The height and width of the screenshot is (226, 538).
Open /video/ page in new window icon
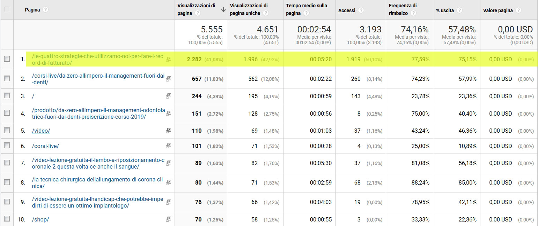tap(169, 131)
